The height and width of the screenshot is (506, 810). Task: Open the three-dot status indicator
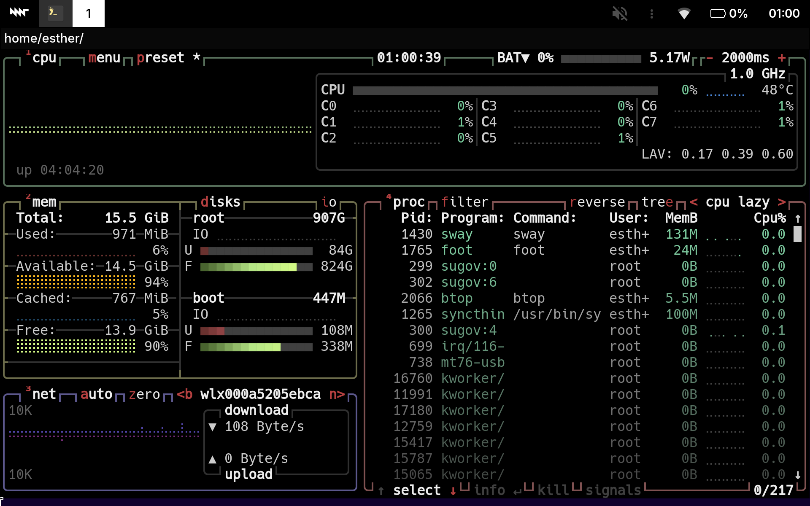point(652,14)
